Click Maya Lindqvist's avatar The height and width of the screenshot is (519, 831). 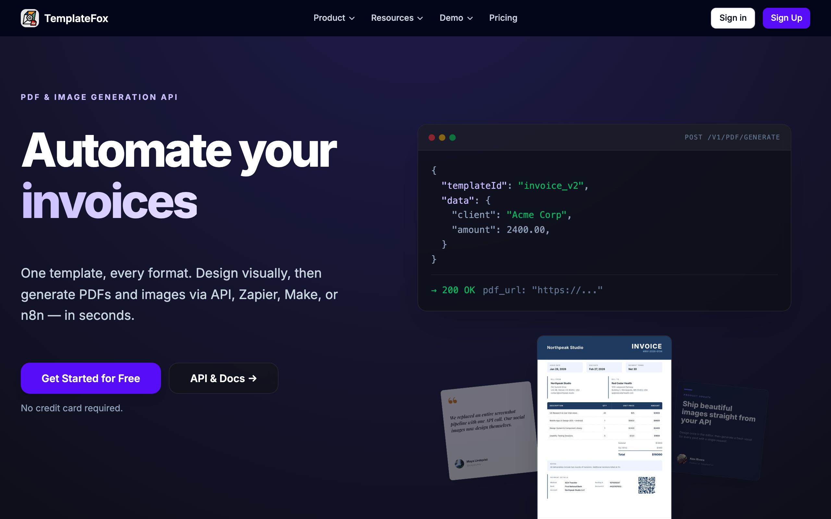tap(459, 464)
